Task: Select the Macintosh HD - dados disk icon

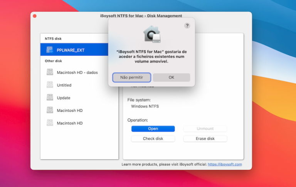Action: coord(50,72)
